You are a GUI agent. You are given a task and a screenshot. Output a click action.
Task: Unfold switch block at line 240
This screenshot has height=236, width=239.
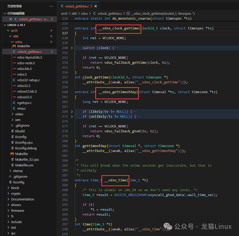72,48
